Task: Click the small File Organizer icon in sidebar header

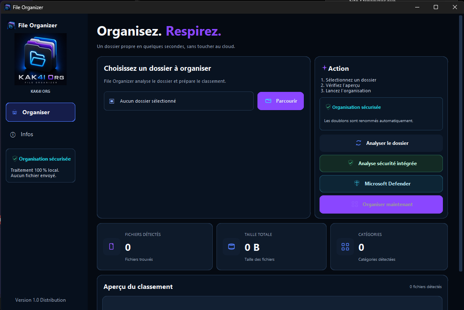Action: coord(11,25)
